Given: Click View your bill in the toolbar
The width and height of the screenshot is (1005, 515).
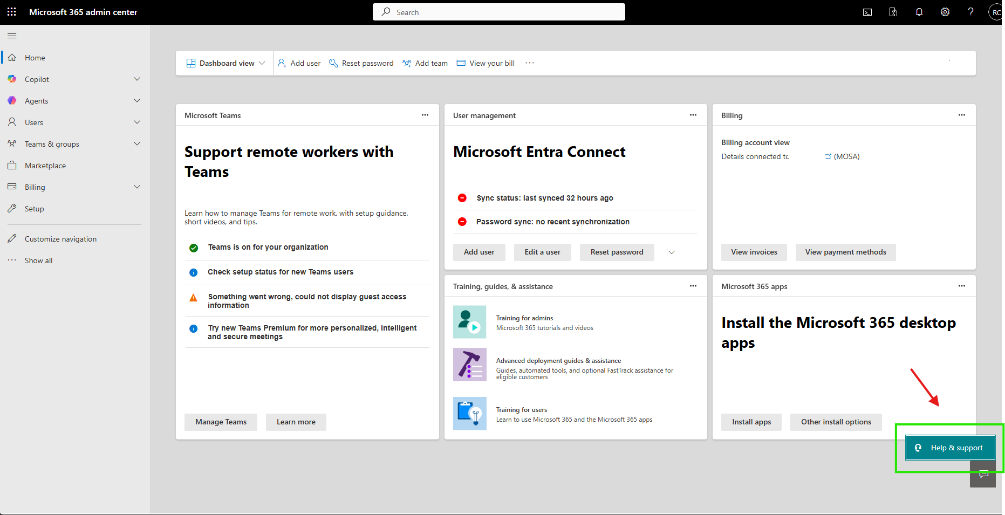Looking at the screenshot, I should tap(486, 63).
